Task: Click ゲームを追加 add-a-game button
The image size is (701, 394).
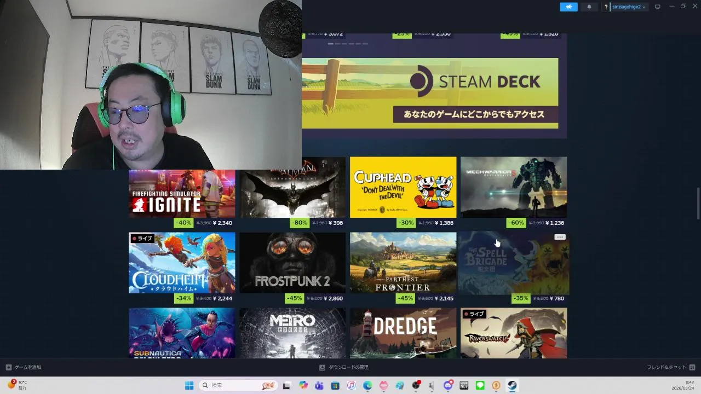Action: point(23,367)
